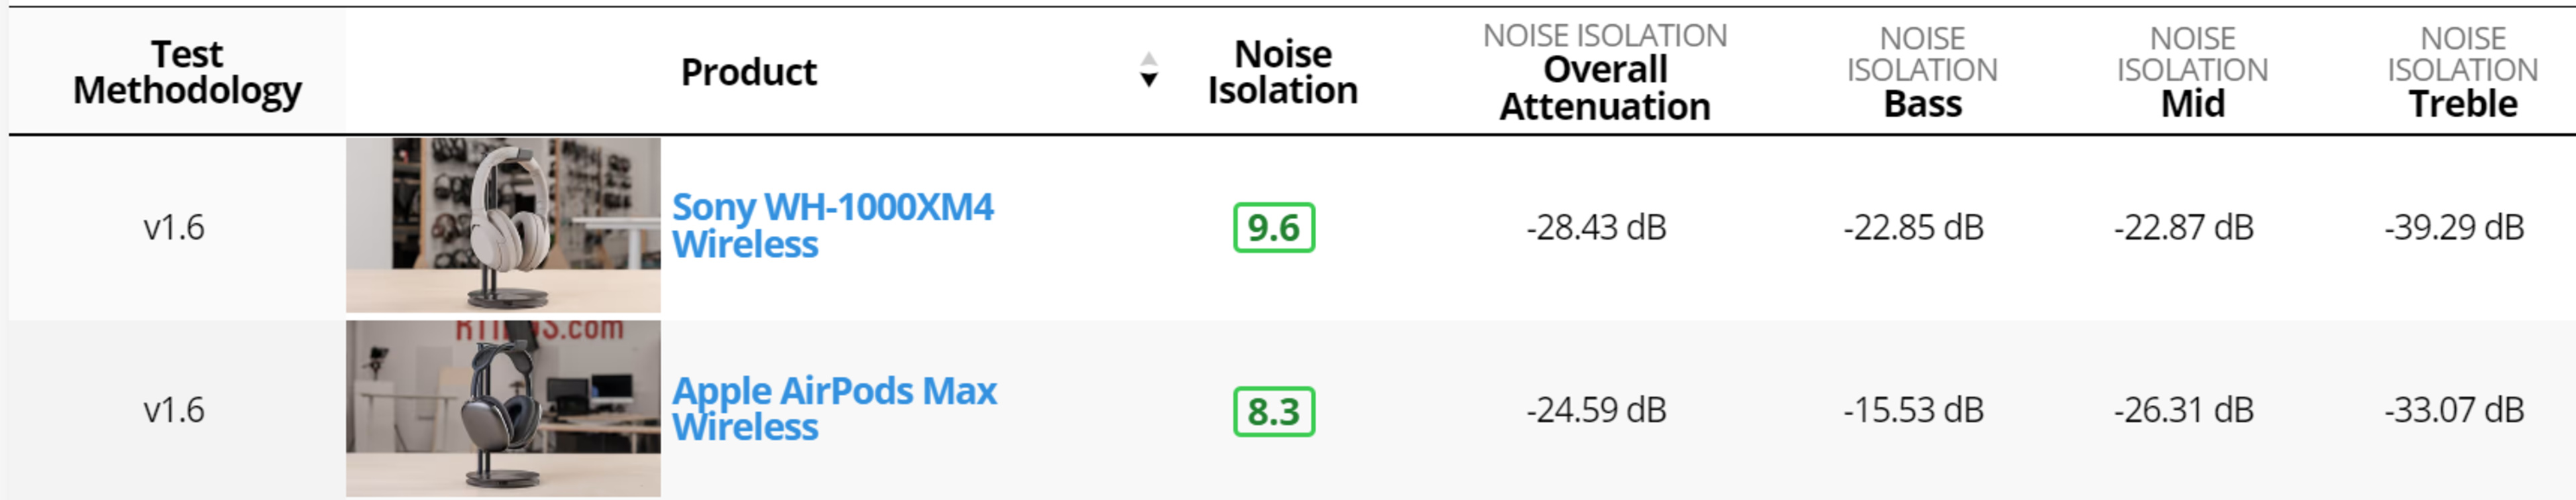Click v1.6 methodology in the Sony row

click(x=174, y=228)
